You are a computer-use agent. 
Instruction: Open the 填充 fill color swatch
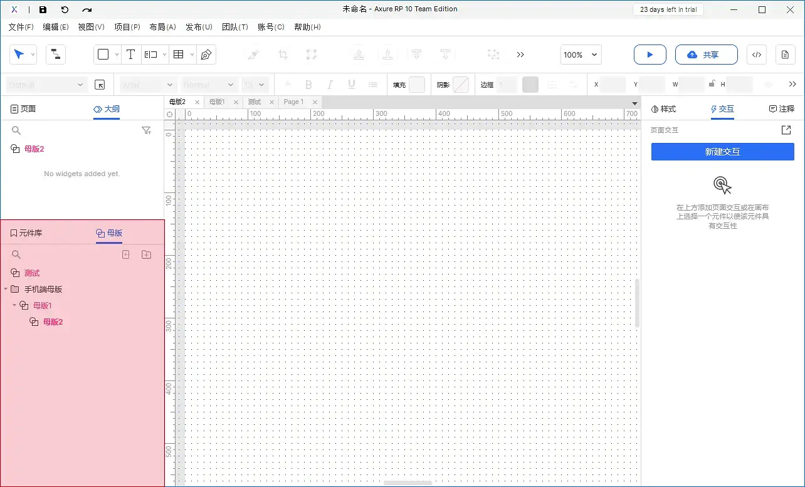(418, 84)
